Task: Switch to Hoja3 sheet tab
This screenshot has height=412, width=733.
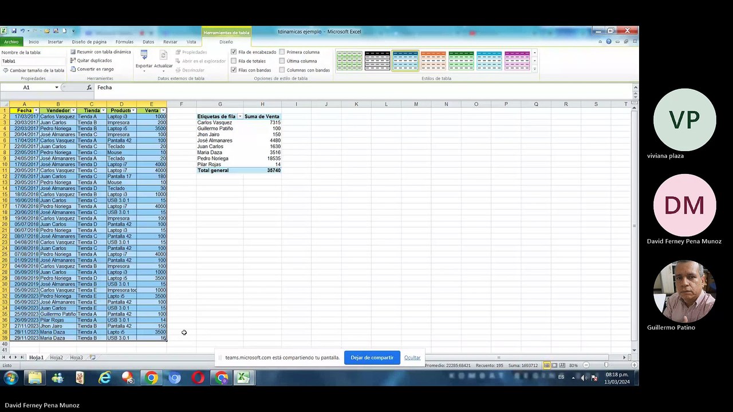Action: (76, 358)
